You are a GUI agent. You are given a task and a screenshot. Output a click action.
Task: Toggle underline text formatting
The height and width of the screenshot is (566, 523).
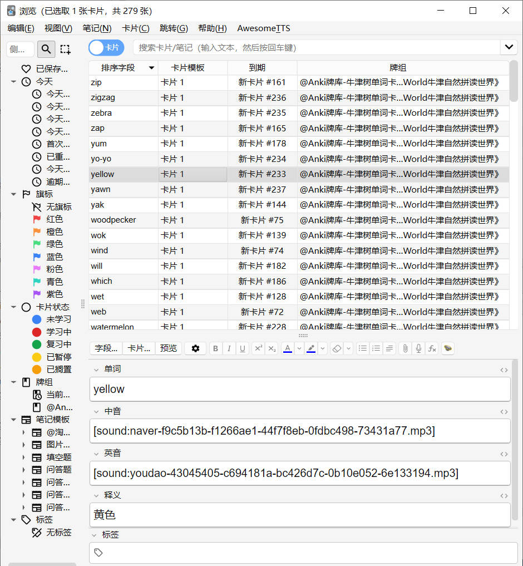[x=243, y=349]
